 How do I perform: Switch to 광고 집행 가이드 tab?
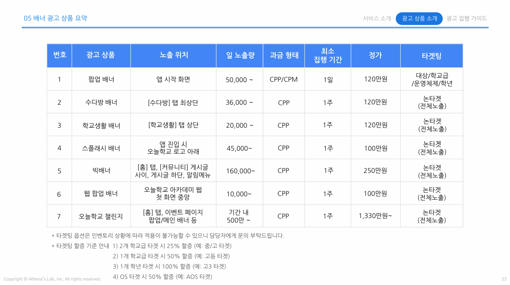[x=466, y=18]
